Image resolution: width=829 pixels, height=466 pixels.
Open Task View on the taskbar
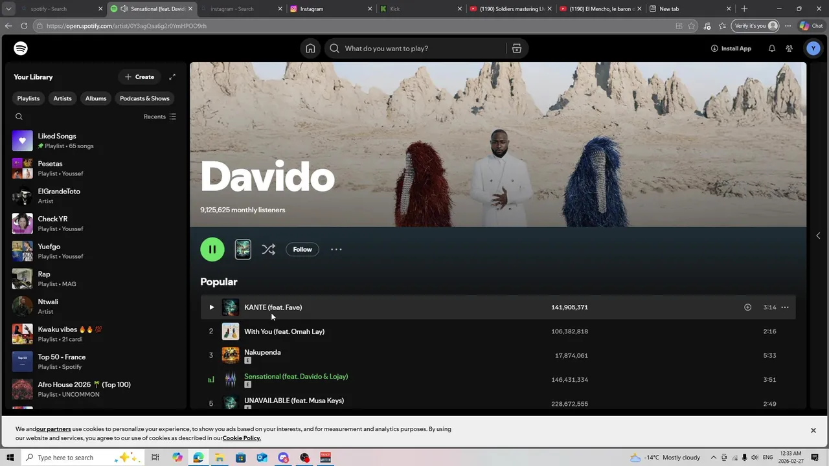click(155, 458)
